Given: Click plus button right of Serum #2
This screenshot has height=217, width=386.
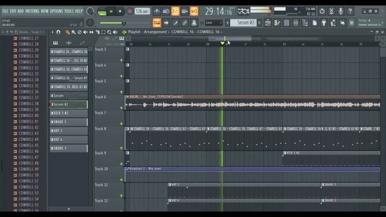Looking at the screenshot, I should point(259,23).
